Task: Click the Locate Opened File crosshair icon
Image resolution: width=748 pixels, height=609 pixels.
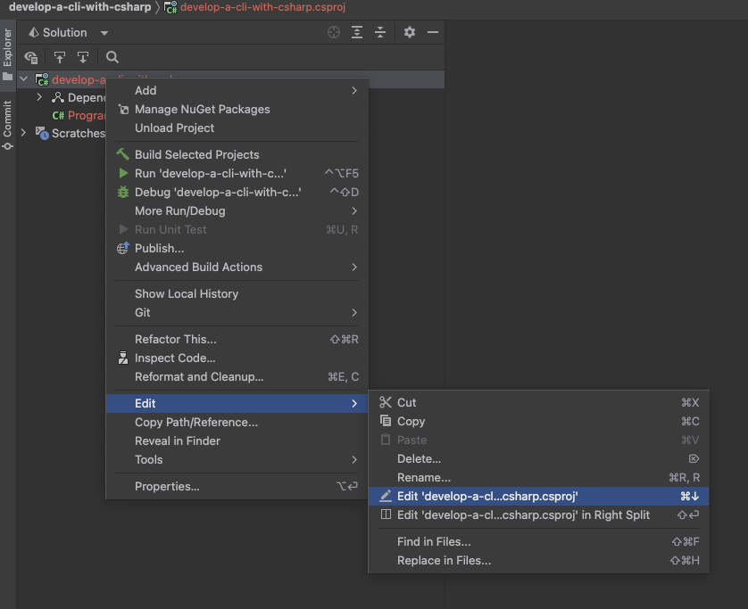Action: pyautogui.click(x=333, y=32)
